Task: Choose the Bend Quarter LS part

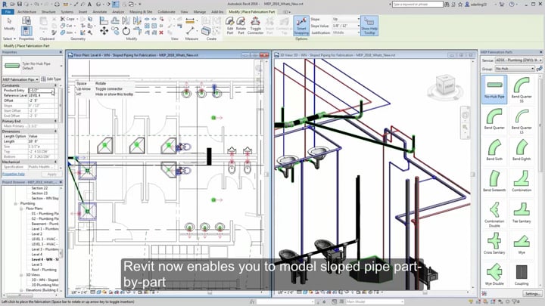Action: 522,120
